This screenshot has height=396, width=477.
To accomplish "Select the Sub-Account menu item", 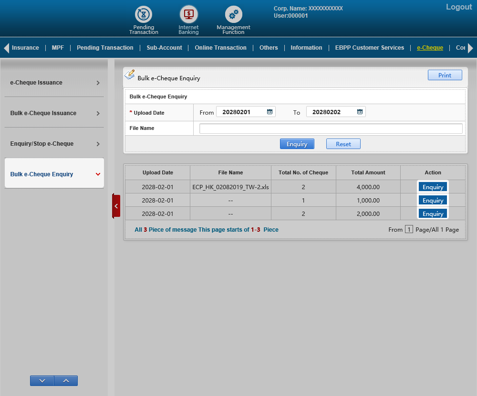I will [164, 48].
